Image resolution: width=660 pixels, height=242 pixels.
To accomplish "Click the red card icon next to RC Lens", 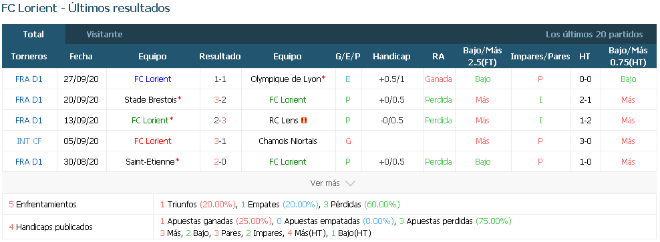I will pyautogui.click(x=304, y=121).
